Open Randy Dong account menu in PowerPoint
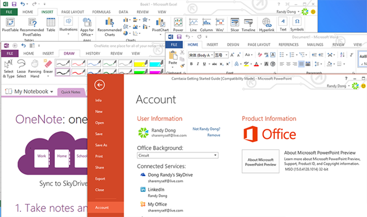 coord(338,86)
